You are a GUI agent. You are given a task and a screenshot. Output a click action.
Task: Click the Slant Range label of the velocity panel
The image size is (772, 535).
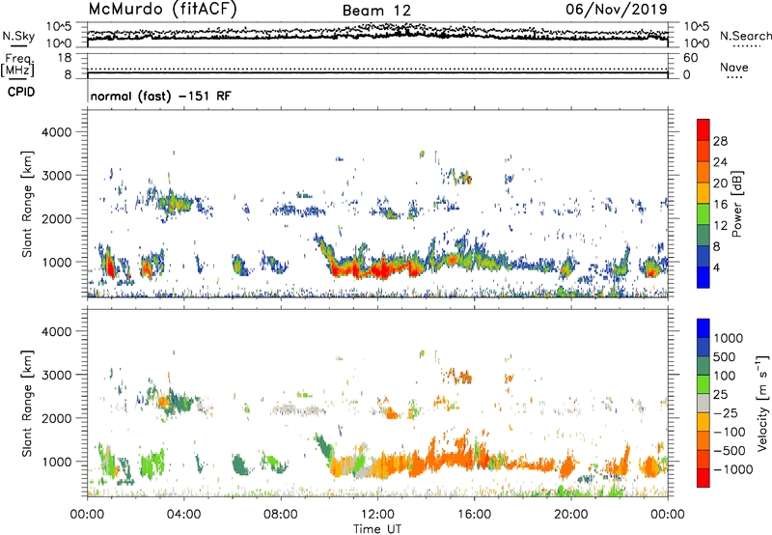27,404
